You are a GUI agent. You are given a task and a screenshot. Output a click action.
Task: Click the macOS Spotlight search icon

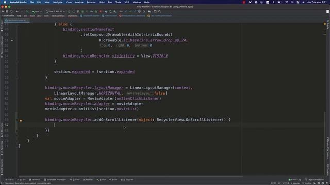click(292, 2)
